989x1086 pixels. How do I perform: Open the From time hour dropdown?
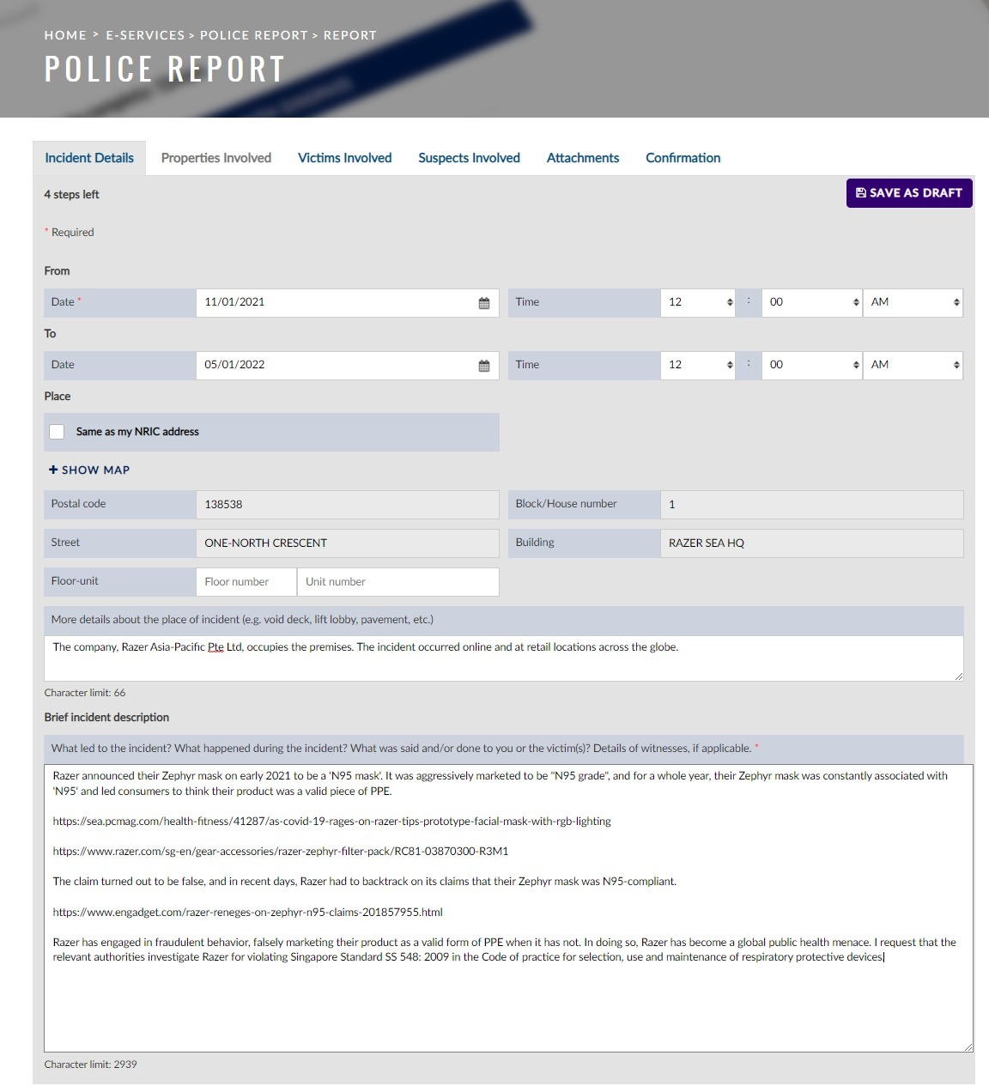[698, 302]
